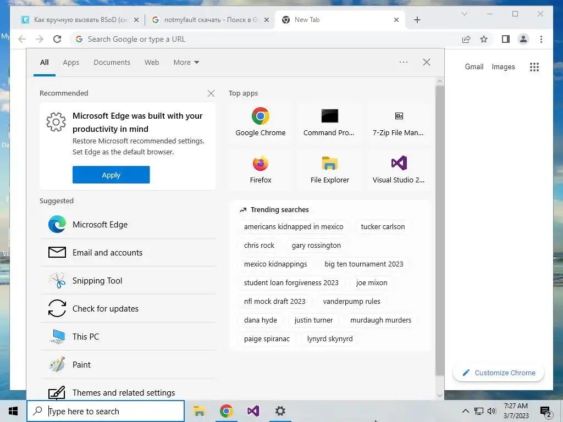This screenshot has height=422, width=563.
Task: Dismiss the Recommended section
Action: [x=211, y=93]
